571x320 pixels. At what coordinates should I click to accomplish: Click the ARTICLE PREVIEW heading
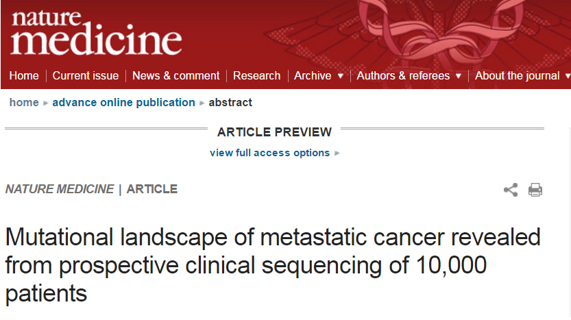pos(274,132)
